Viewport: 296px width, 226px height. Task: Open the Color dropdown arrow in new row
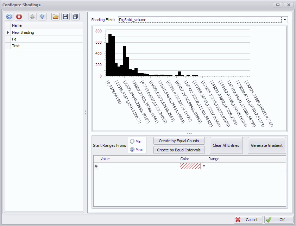203,166
